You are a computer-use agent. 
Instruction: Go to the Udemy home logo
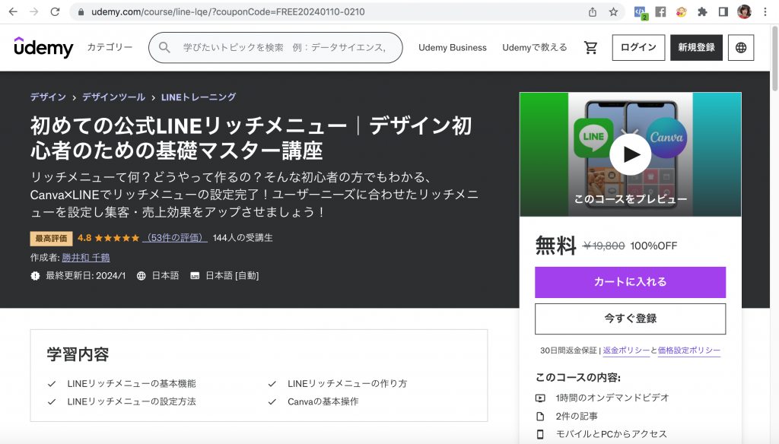43,48
